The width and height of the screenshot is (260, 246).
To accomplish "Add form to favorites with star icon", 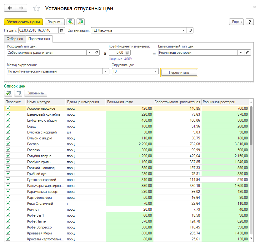I will pos(37,8).
